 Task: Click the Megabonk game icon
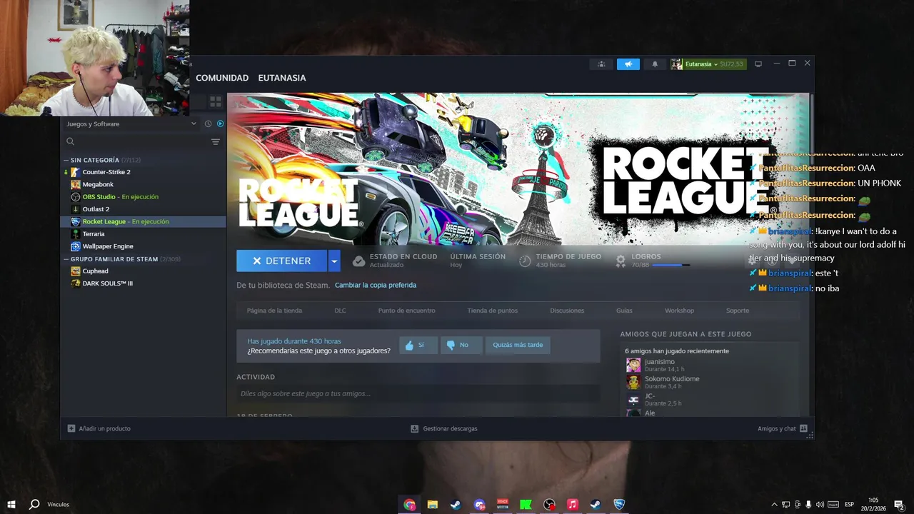click(76, 184)
